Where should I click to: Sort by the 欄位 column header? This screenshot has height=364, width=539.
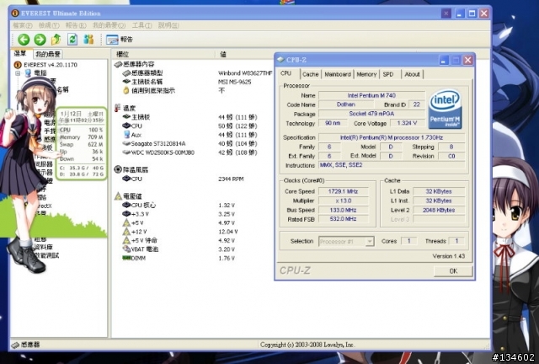(x=163, y=54)
